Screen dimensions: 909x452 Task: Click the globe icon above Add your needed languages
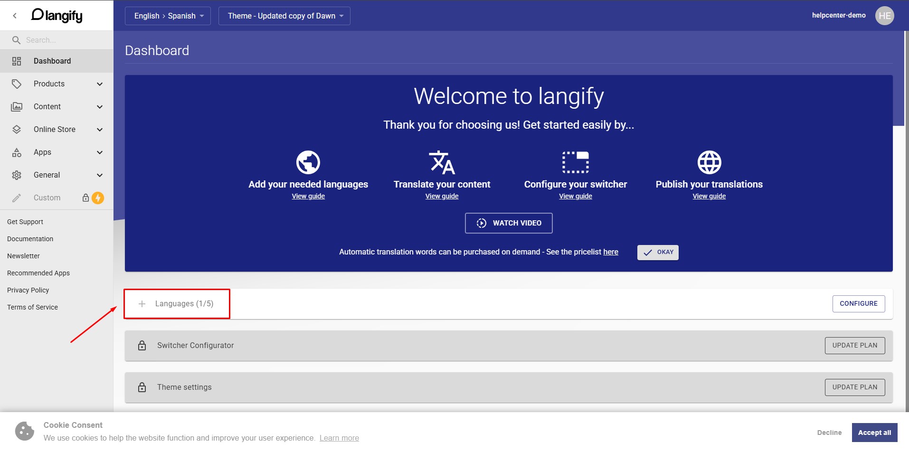308,162
